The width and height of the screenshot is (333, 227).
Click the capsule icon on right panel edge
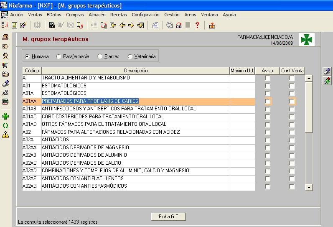[327, 71]
